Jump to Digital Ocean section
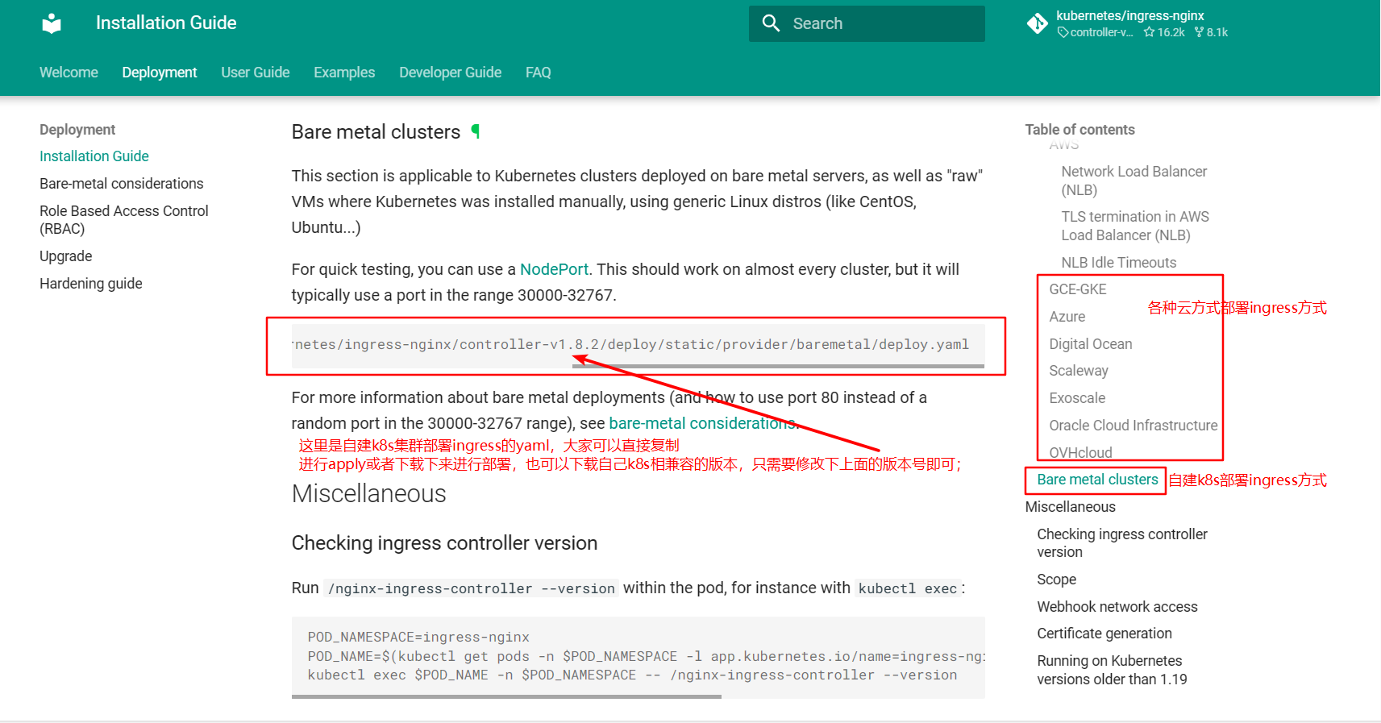Viewport: 1381px width, 723px height. coord(1091,344)
